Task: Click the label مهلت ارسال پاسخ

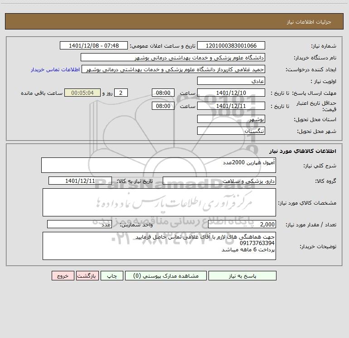Action: [314, 93]
